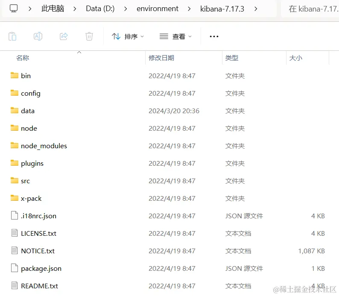Image resolution: width=339 pixels, height=296 pixels.
Task: Sort by 修改日期 column header
Action: pyautogui.click(x=161, y=58)
